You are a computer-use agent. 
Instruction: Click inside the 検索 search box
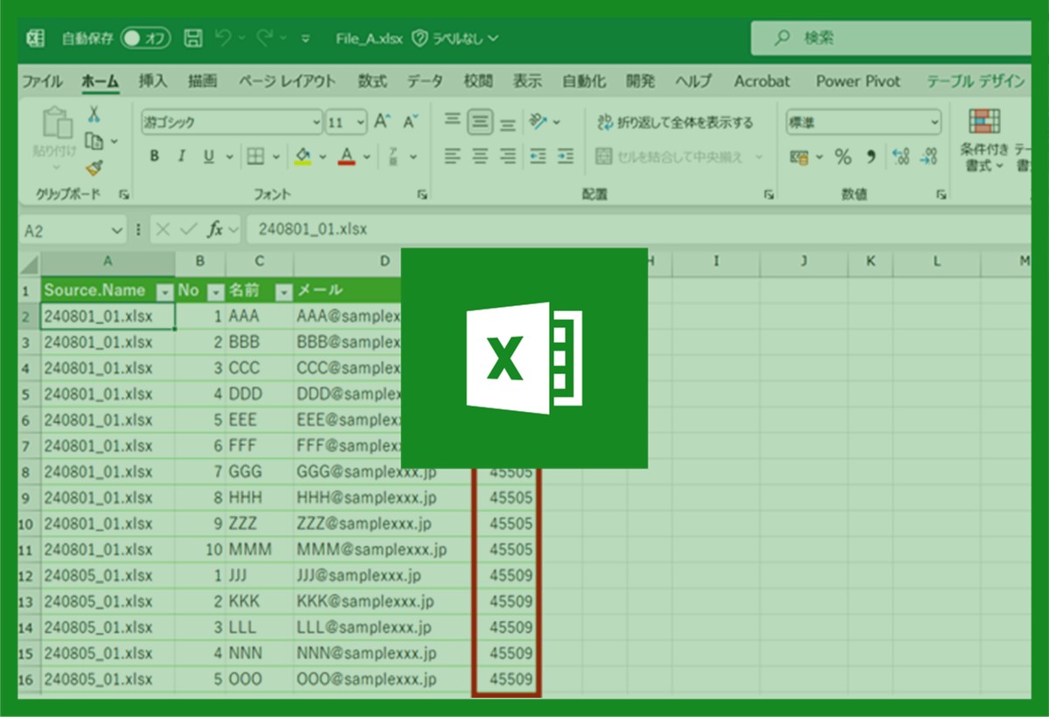892,38
